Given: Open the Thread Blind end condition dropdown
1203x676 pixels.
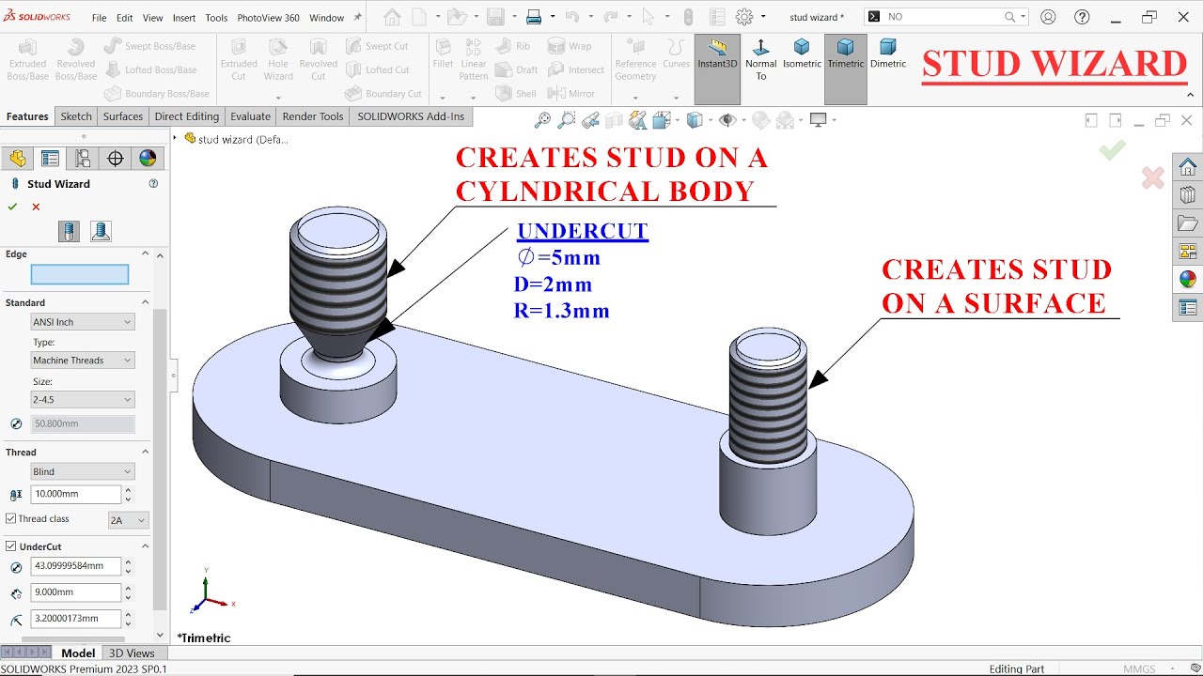Looking at the screenshot, I should (x=83, y=471).
